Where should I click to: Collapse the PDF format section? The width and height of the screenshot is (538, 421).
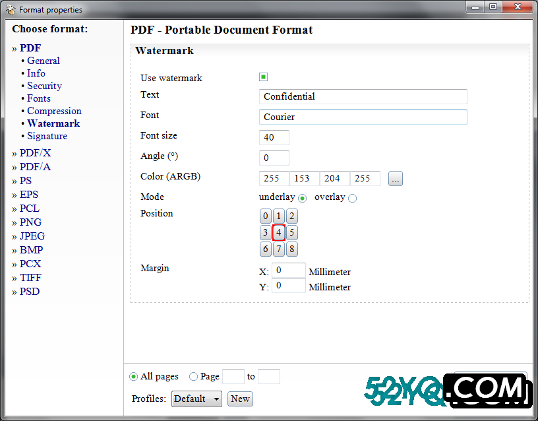click(30, 48)
